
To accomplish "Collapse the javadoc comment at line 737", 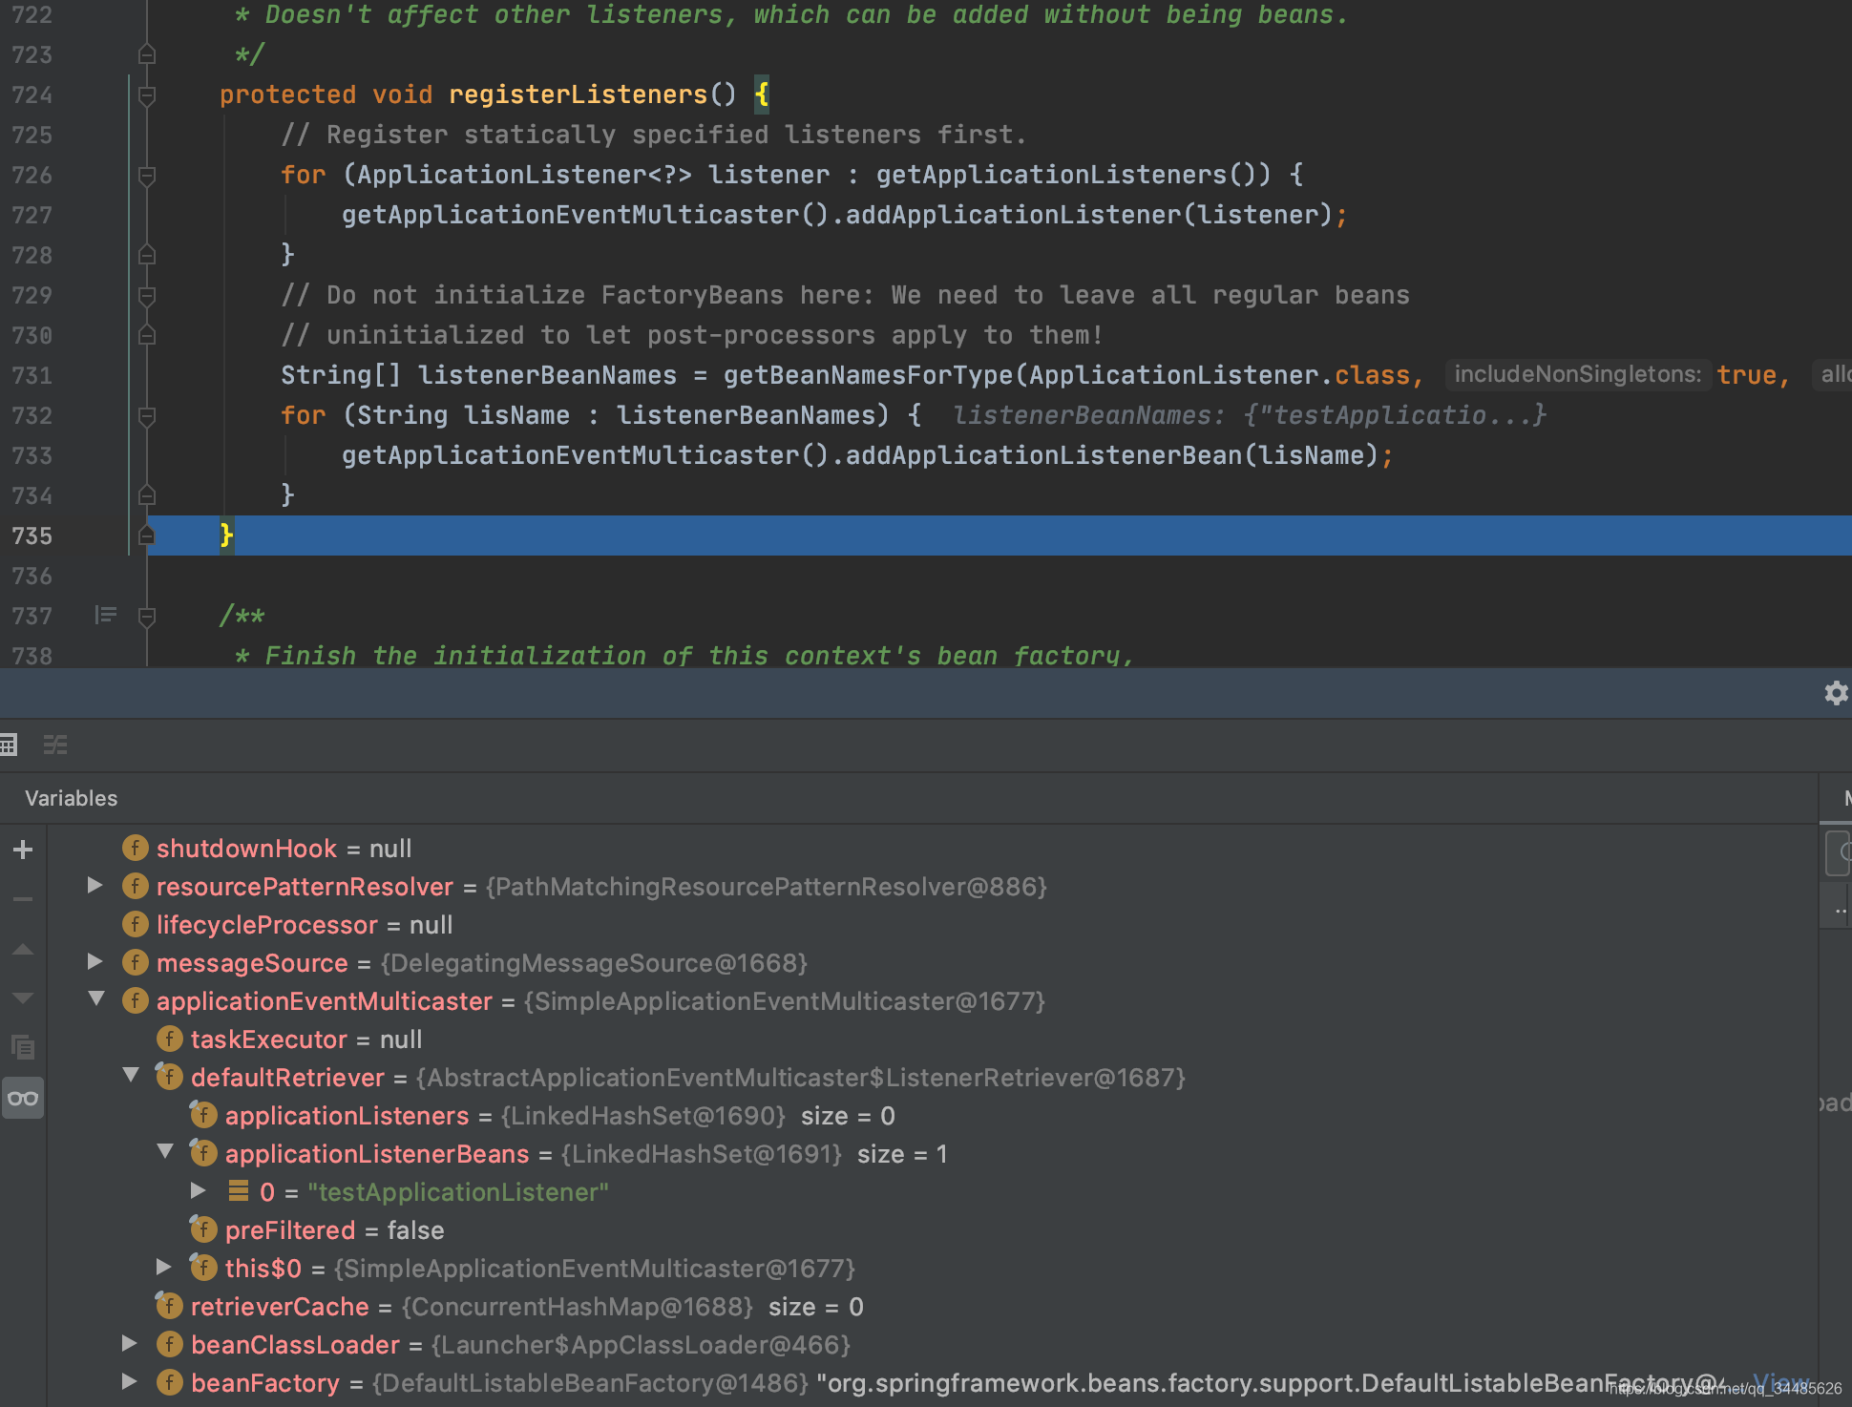I will 147,617.
